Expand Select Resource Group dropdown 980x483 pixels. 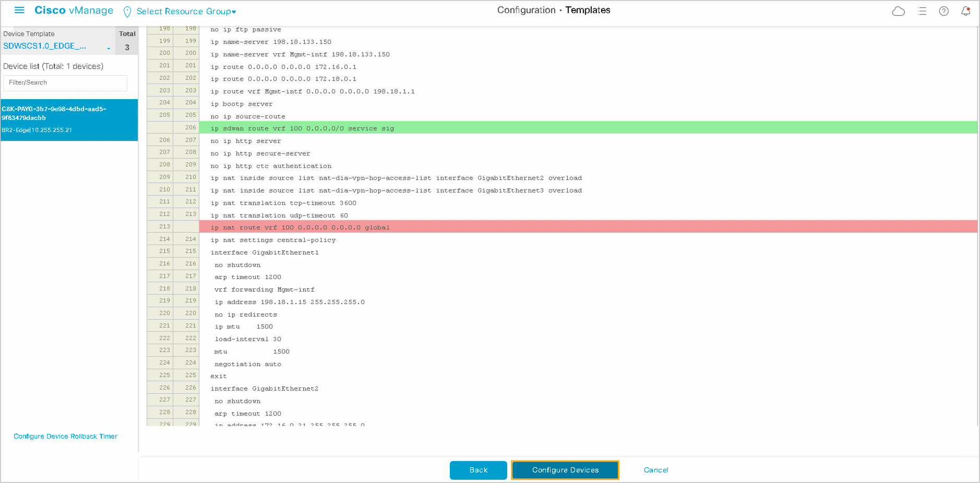(x=186, y=11)
